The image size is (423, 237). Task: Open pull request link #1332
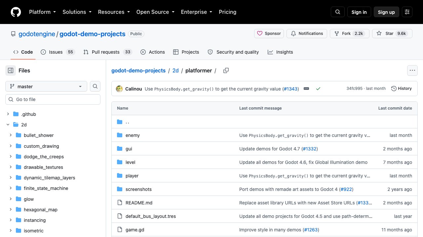309,149
